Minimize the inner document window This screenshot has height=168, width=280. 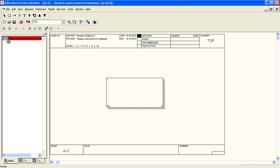click(266, 9)
